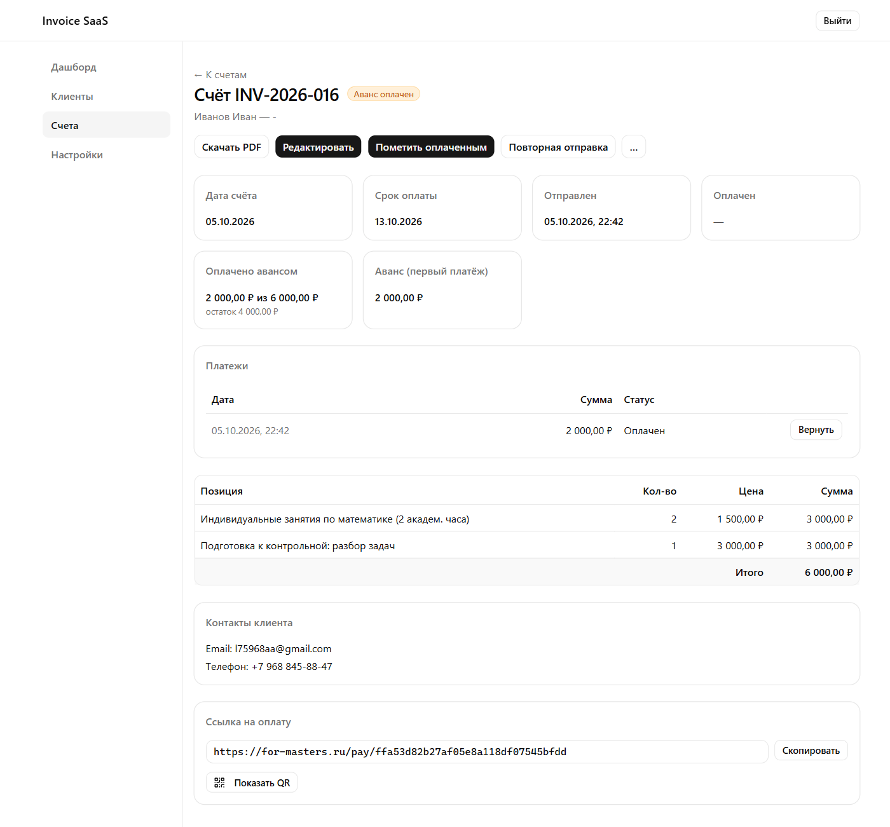Click the Аванс (первый платёж) card value
The height and width of the screenshot is (827, 890).
tap(399, 298)
